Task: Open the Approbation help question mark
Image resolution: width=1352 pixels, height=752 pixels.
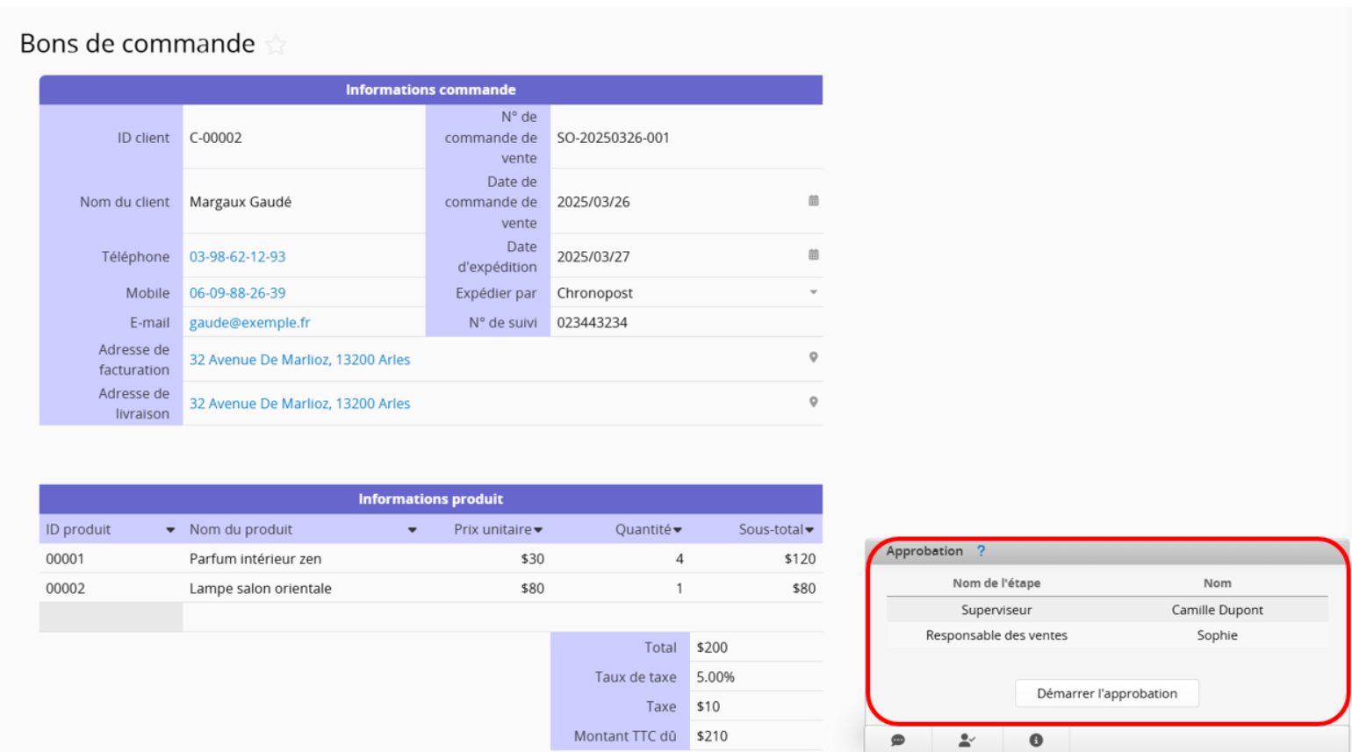Action: coord(981,551)
